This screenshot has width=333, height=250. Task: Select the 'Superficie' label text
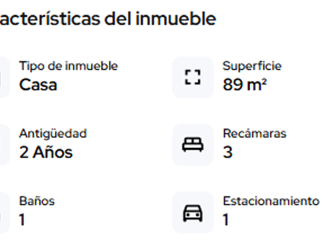click(252, 66)
